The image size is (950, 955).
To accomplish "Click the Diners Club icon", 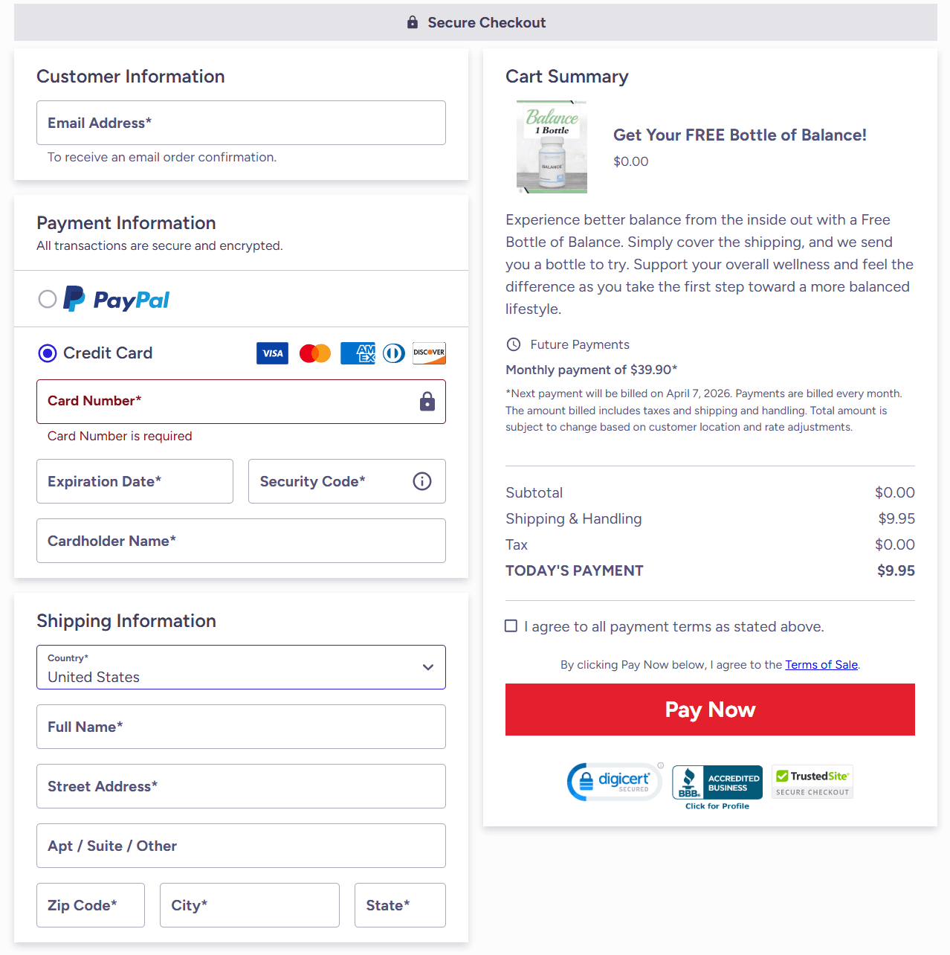I will point(393,353).
